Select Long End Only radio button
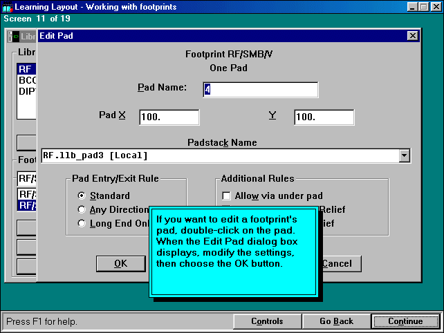Screen dimensions: 444x333 [82, 223]
